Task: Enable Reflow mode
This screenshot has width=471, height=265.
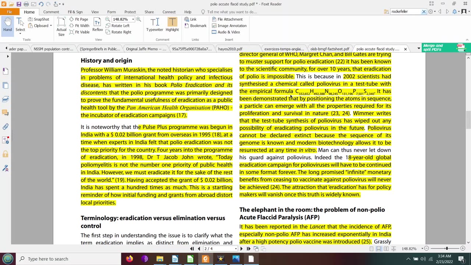Action: [98, 25]
